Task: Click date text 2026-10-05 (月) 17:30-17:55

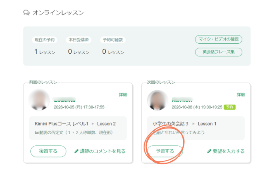Action: (x=79, y=107)
